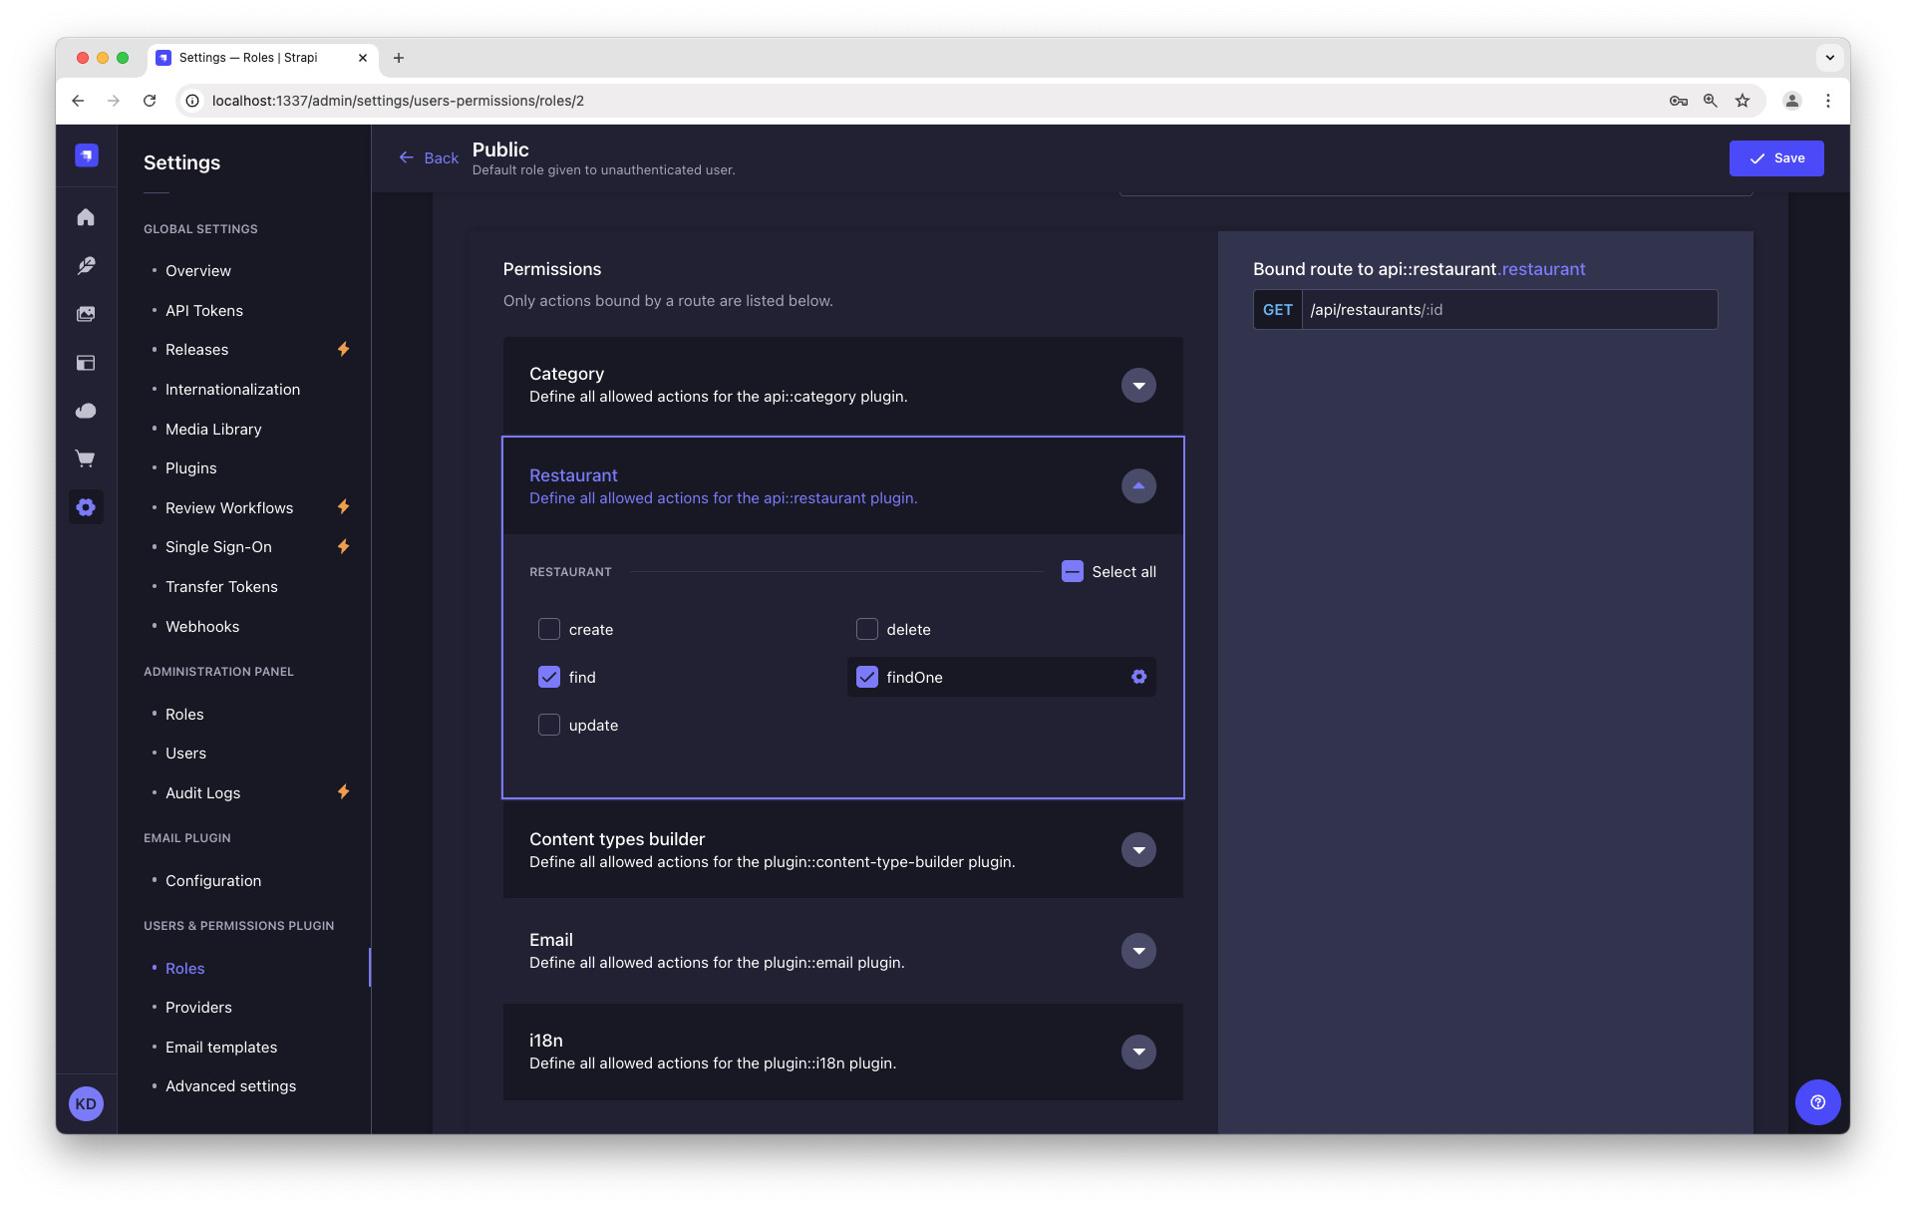Viewport: 1906px width, 1208px height.
Task: Disable the find permission checkbox
Action: (x=549, y=677)
